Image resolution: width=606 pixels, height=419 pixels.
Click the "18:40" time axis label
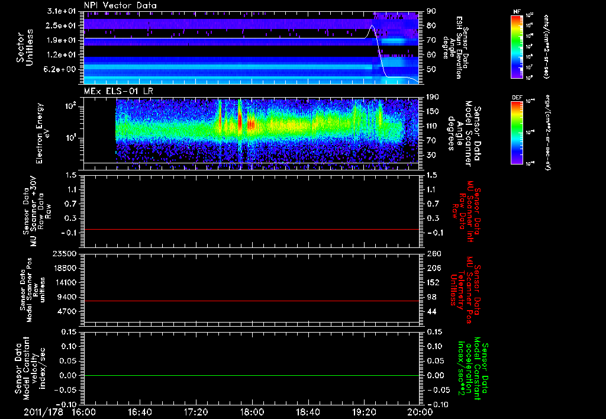click(x=308, y=412)
